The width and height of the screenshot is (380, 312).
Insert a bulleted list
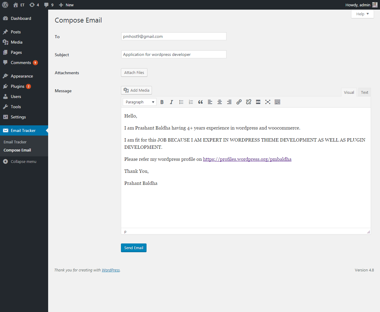point(181,102)
